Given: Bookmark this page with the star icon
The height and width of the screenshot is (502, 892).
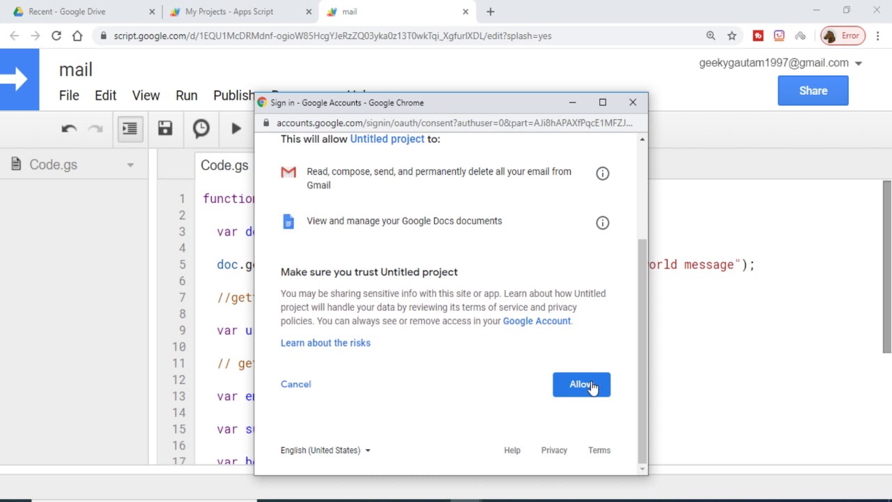Looking at the screenshot, I should click(x=732, y=36).
